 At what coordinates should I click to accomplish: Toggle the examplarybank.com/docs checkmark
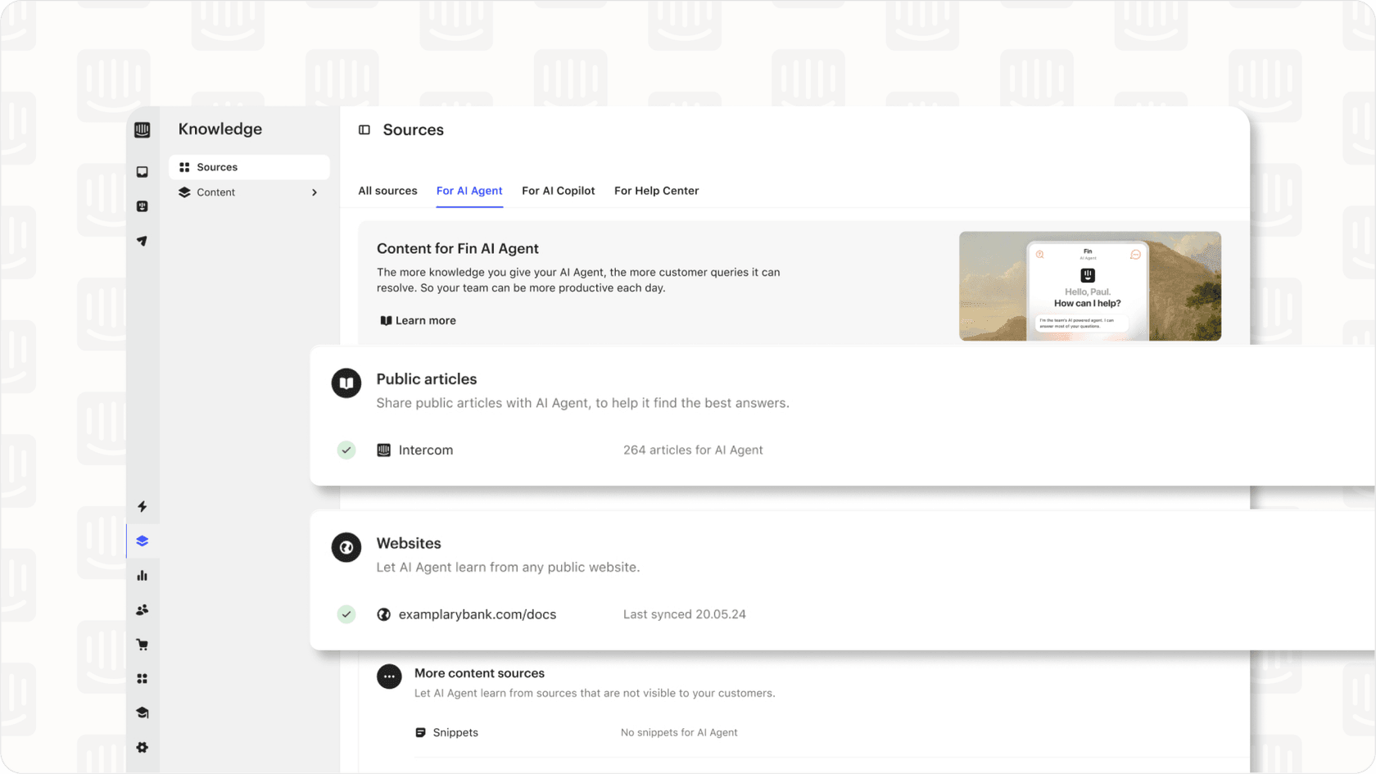346,614
